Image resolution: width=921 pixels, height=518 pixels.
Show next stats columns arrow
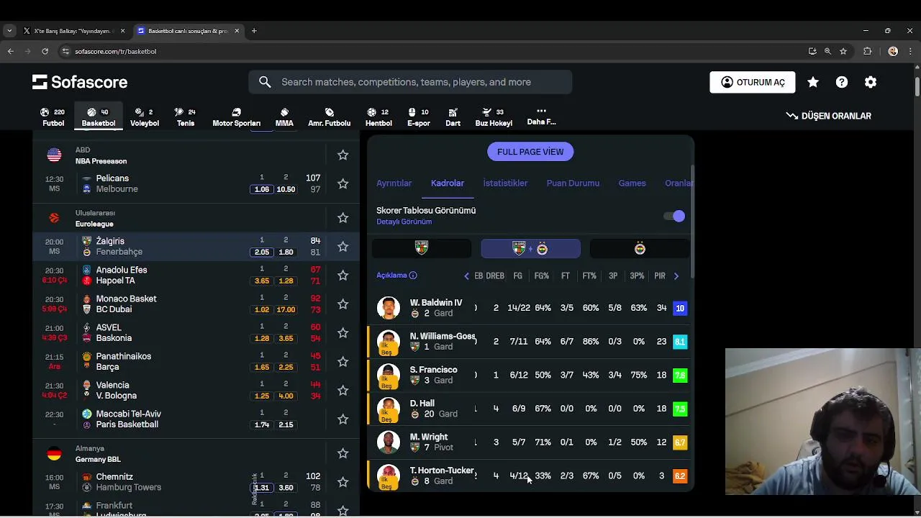click(676, 276)
